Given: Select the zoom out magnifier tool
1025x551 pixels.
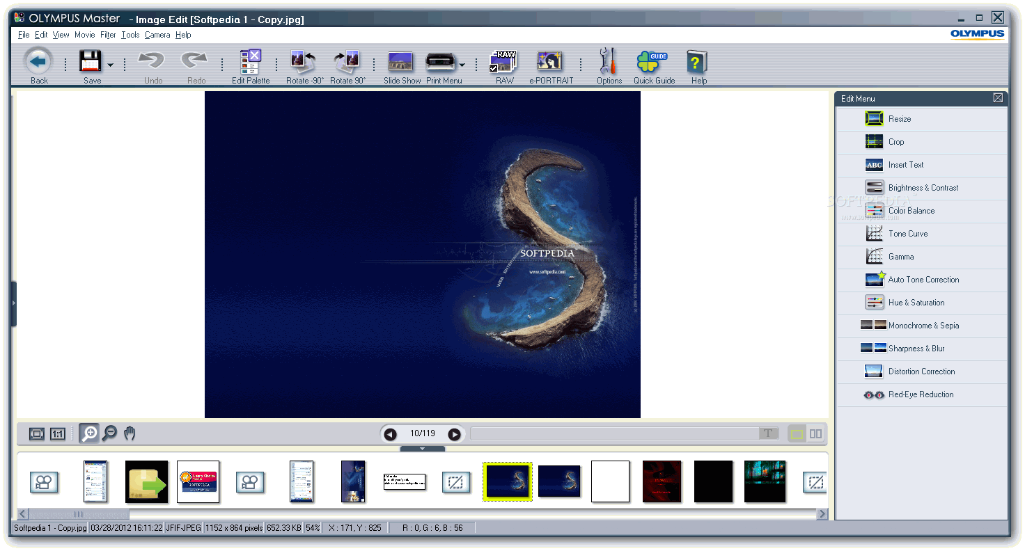Looking at the screenshot, I should [x=109, y=433].
